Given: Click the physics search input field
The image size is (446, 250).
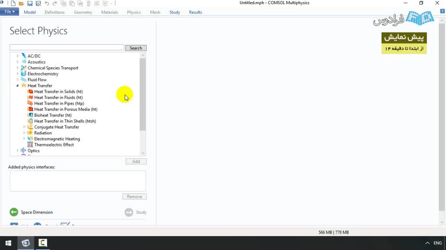Looking at the screenshot, I should click(x=67, y=47).
